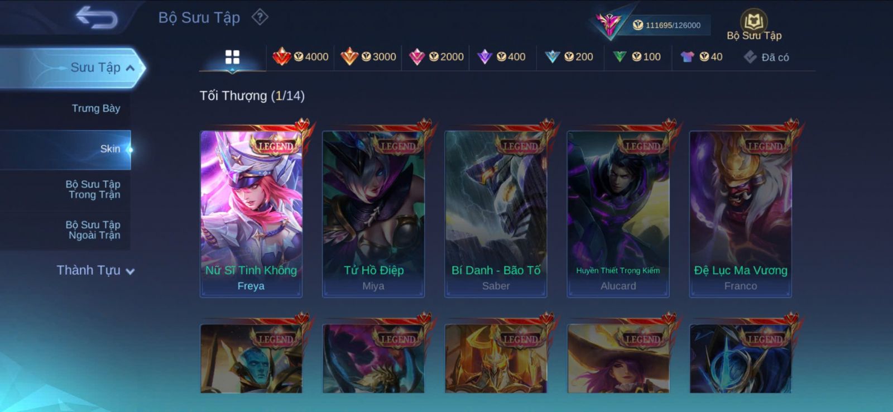Select Franco's Đệ Lục Ma Vương skin
The width and height of the screenshot is (893, 412).
[741, 214]
